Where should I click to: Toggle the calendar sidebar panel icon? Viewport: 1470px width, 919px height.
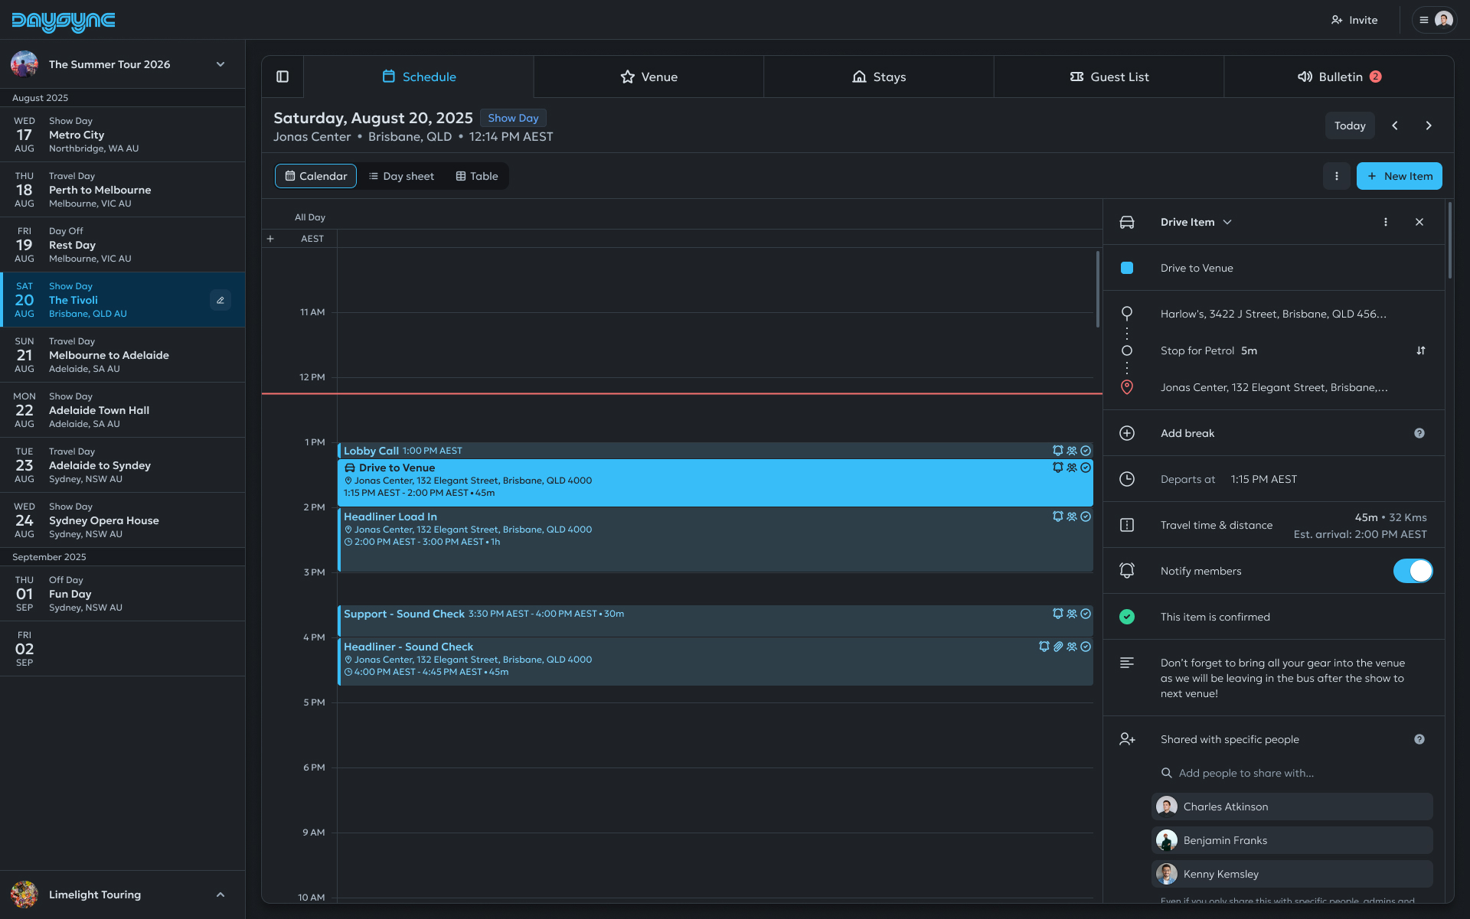[x=283, y=77]
